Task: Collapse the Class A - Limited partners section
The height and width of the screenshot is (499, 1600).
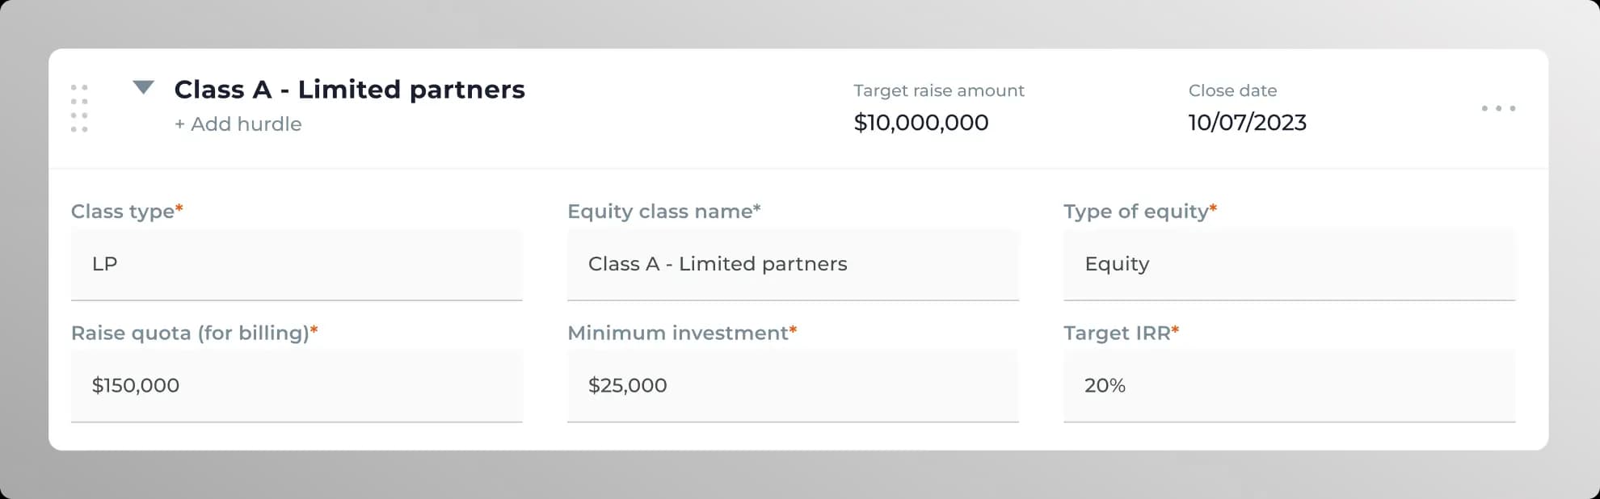Action: (x=143, y=88)
